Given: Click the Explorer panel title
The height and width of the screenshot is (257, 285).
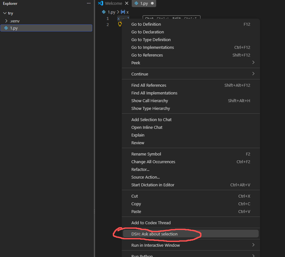Looking at the screenshot, I should (10, 4).
